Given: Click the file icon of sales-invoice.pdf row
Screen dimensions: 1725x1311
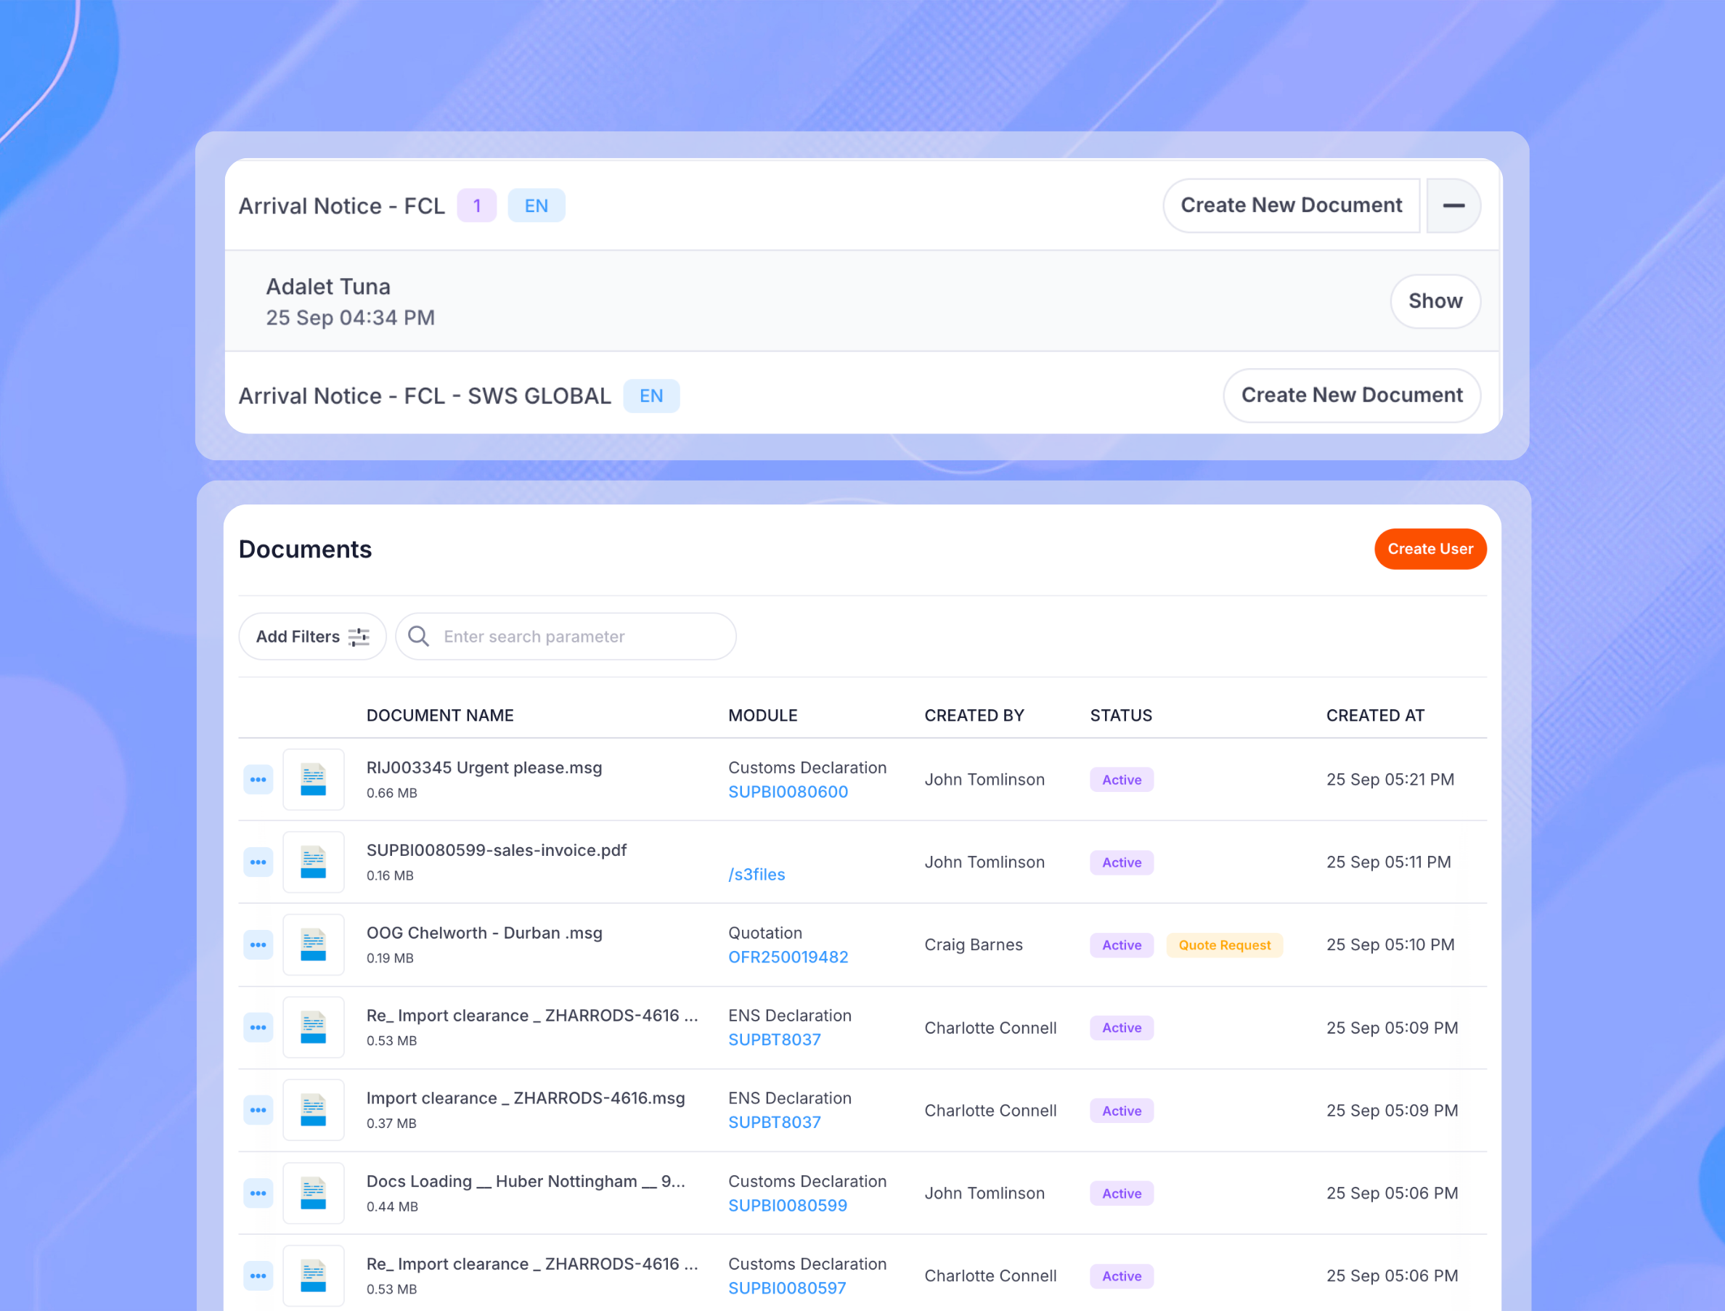Looking at the screenshot, I should pyautogui.click(x=314, y=862).
